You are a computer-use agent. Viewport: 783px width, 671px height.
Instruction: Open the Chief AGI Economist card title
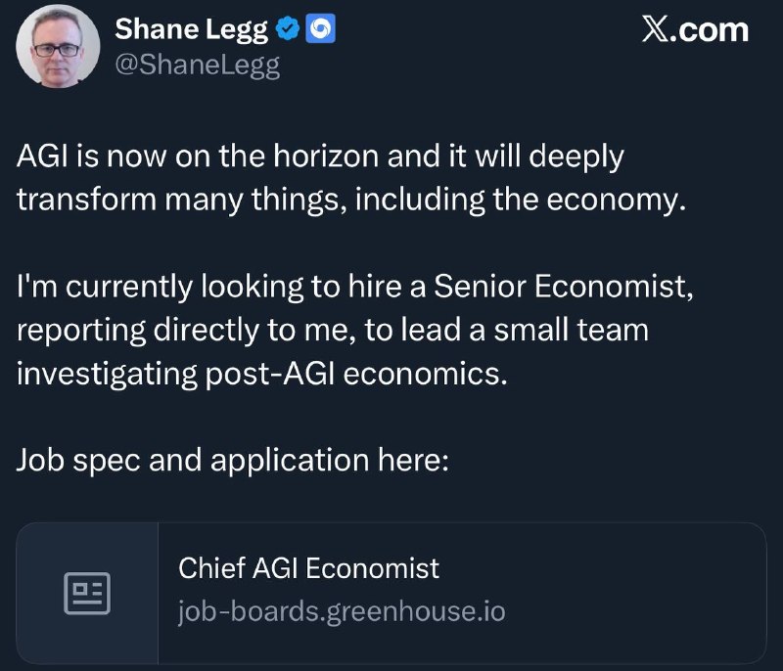pos(308,568)
